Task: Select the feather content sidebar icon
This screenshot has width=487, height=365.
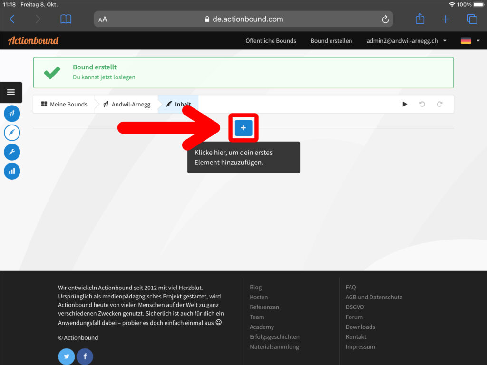Action: (12, 133)
